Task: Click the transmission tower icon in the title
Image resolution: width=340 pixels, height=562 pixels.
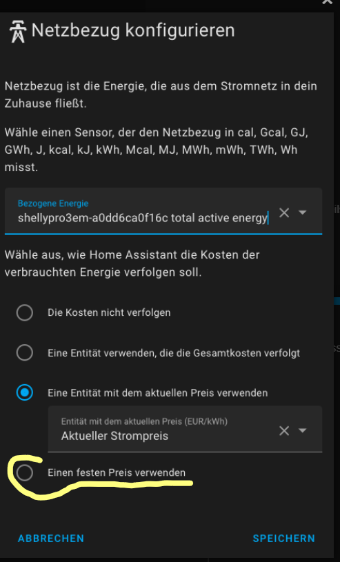Action: (17, 32)
